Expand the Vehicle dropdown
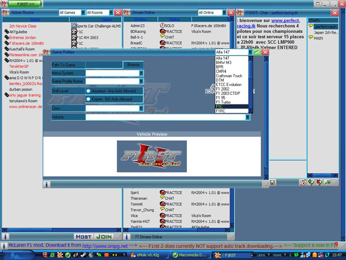Image resolution: width=346 pixels, height=260 pixels. (x=248, y=117)
